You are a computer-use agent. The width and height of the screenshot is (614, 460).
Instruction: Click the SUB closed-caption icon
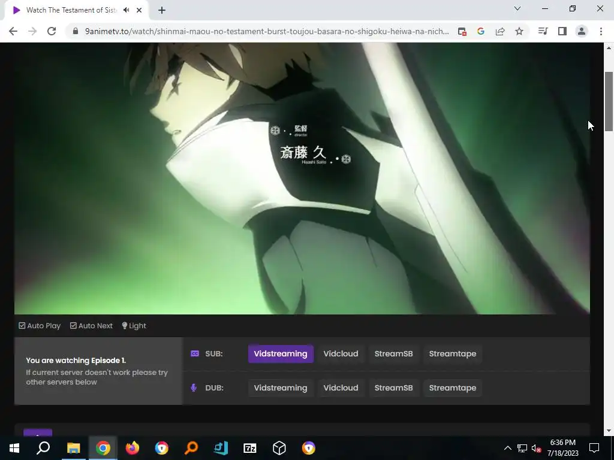195,353
